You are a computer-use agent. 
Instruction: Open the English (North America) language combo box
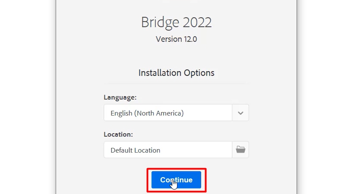click(168, 113)
